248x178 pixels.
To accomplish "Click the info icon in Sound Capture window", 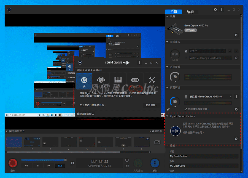I will (x=139, y=63).
